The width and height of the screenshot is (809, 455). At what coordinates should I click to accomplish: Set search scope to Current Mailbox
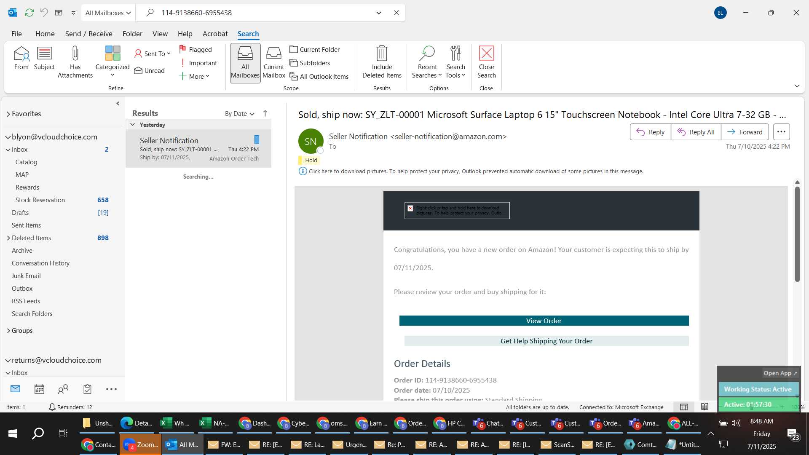pos(274,63)
